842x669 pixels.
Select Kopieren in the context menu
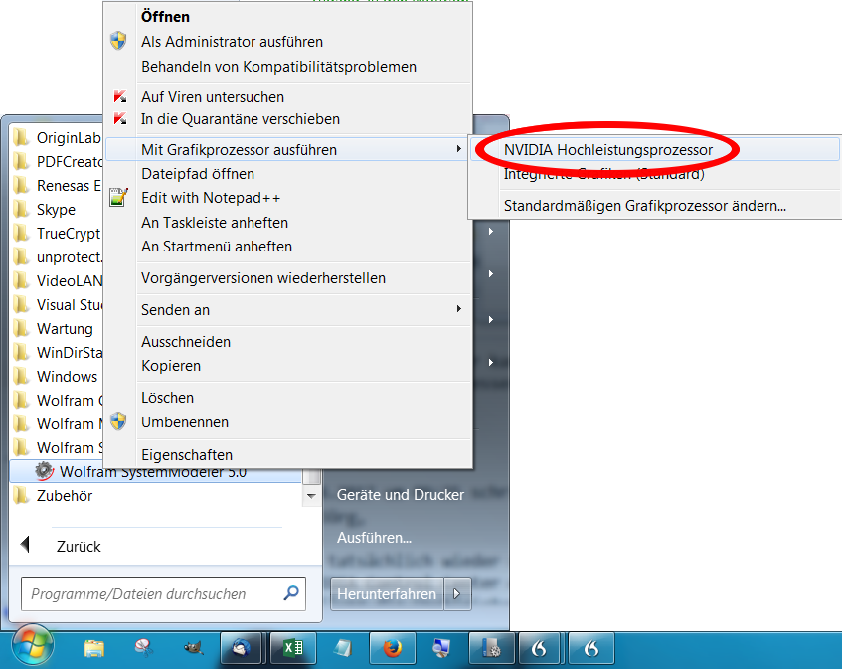(x=171, y=366)
